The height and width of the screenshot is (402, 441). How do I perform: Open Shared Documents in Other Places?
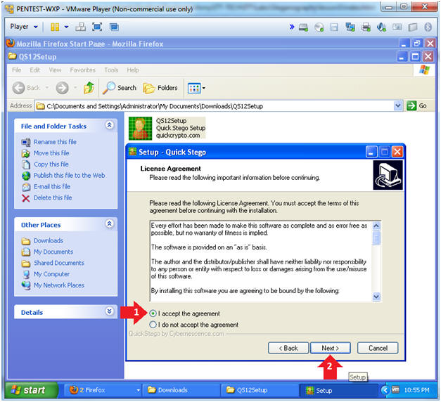click(59, 263)
